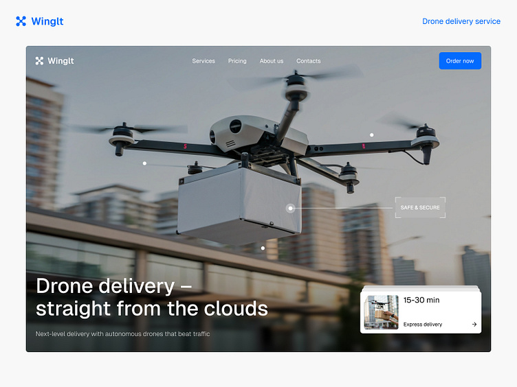Click the "15-30 min" text on card
Screen dimensions: 517x387
click(x=421, y=300)
